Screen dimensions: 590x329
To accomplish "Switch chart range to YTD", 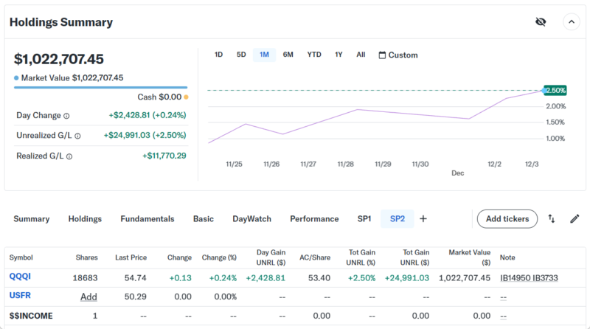I will pos(314,55).
